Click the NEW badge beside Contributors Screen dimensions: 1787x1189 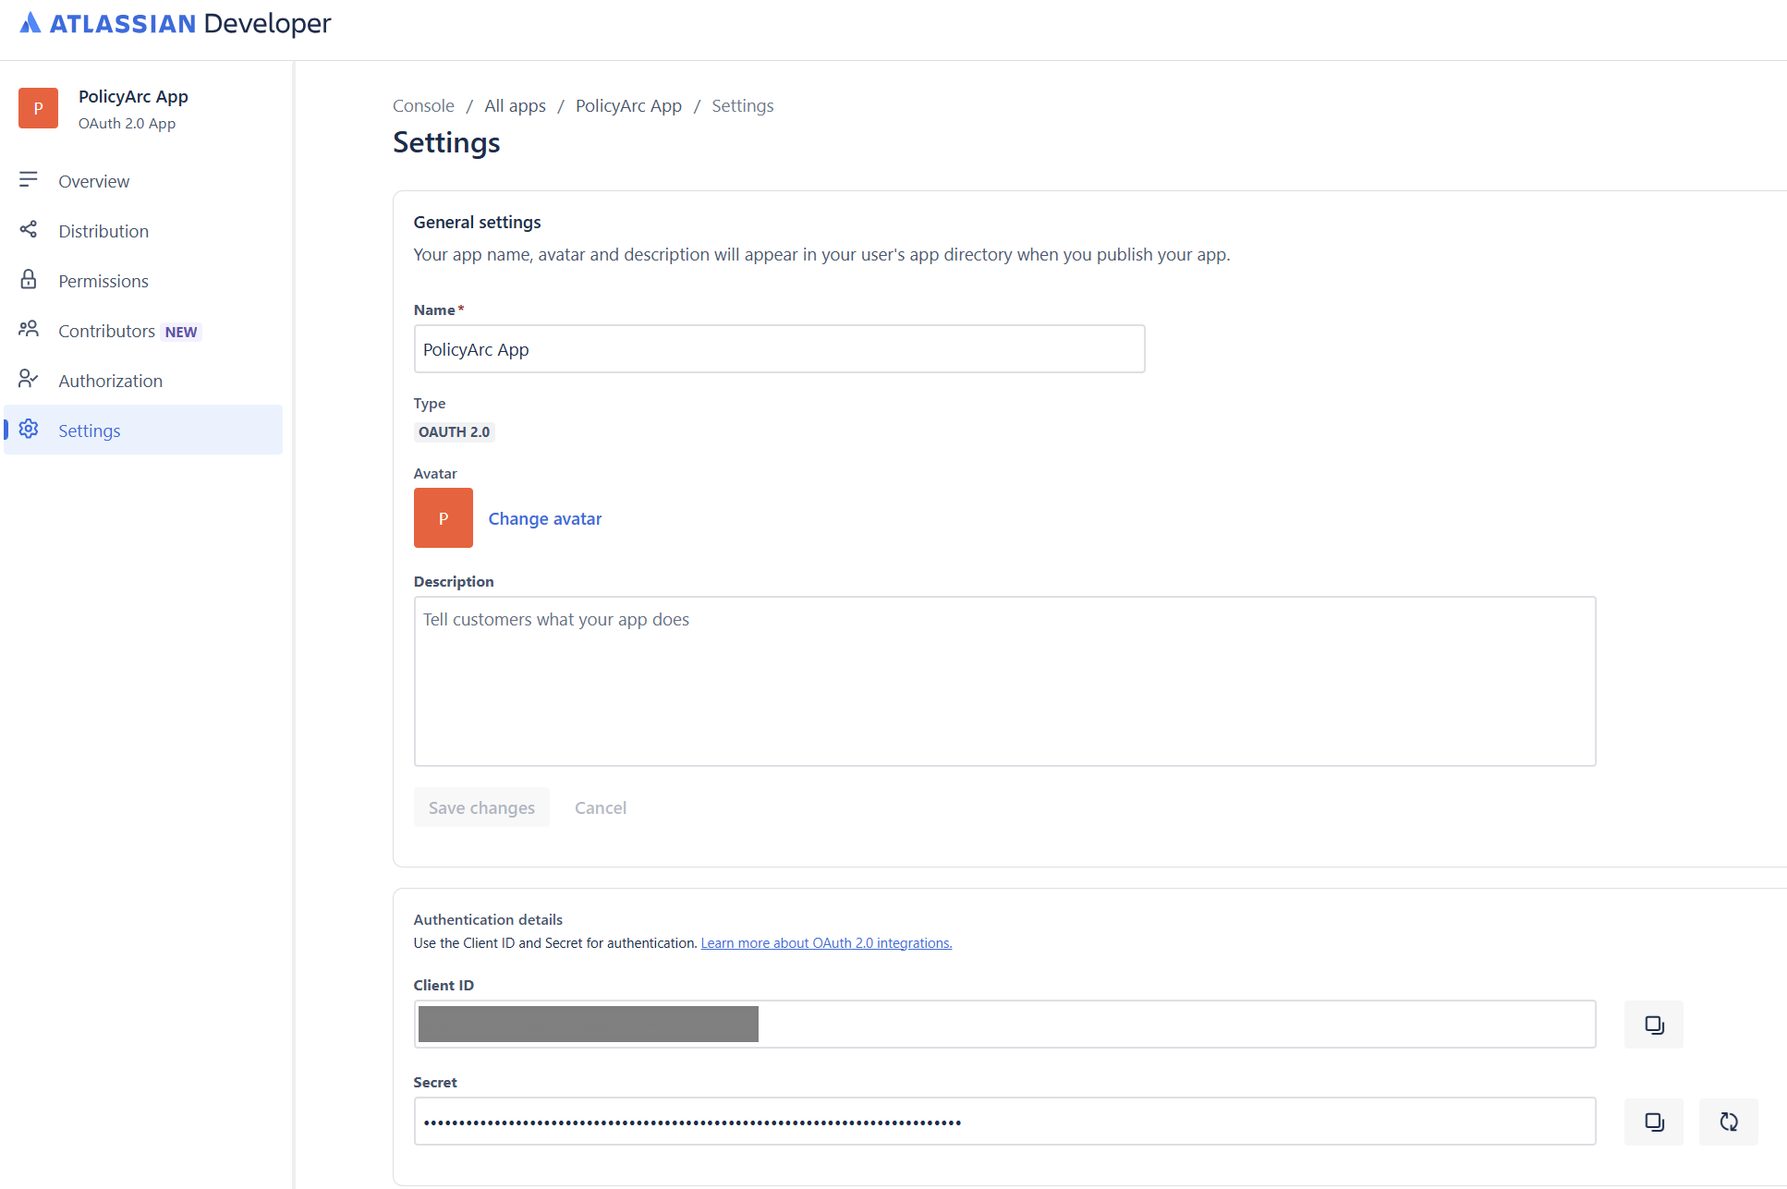pyautogui.click(x=181, y=332)
